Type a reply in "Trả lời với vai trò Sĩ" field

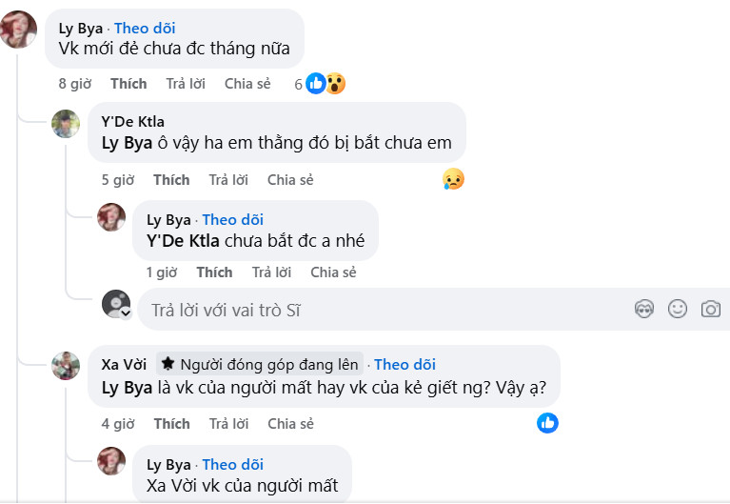(x=381, y=310)
